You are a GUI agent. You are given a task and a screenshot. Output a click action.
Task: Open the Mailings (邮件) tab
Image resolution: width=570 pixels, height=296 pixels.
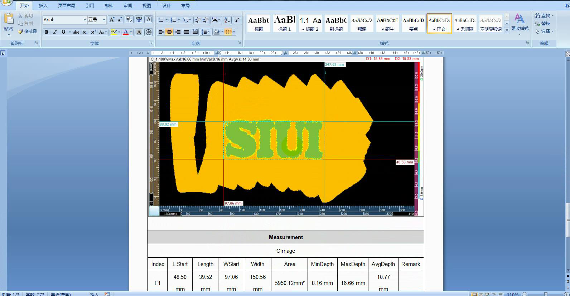[x=109, y=5]
